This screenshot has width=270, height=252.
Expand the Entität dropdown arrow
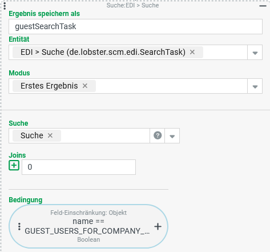(x=255, y=53)
